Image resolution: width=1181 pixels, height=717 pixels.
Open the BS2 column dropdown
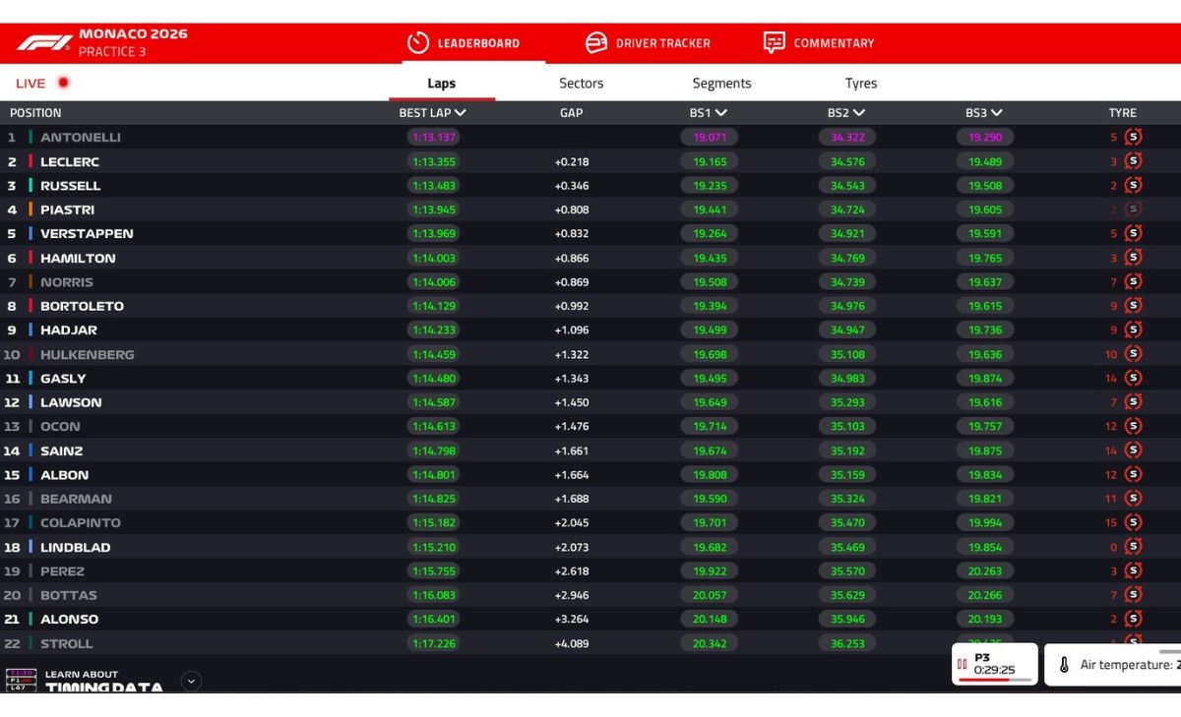click(x=859, y=113)
